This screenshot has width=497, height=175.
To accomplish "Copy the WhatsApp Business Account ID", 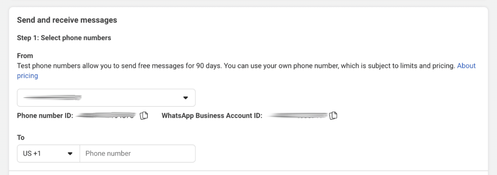I will 333,116.
